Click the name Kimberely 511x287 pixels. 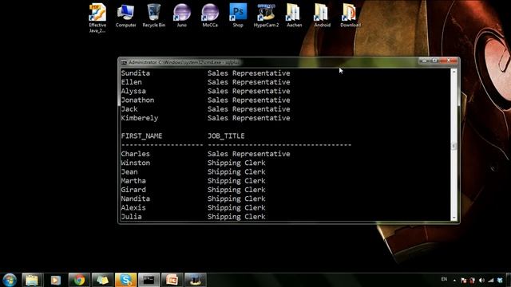[x=140, y=118]
